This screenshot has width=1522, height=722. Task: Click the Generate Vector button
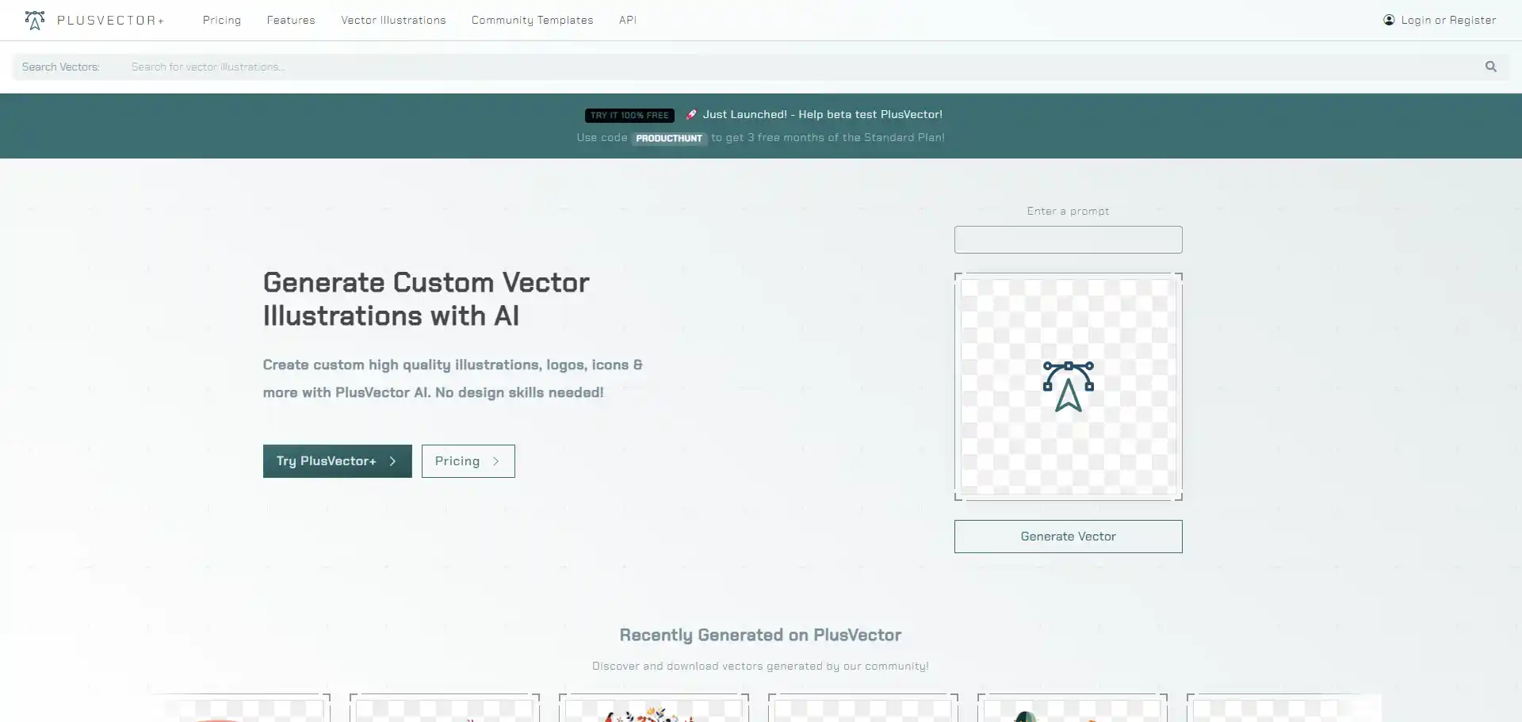(x=1069, y=537)
